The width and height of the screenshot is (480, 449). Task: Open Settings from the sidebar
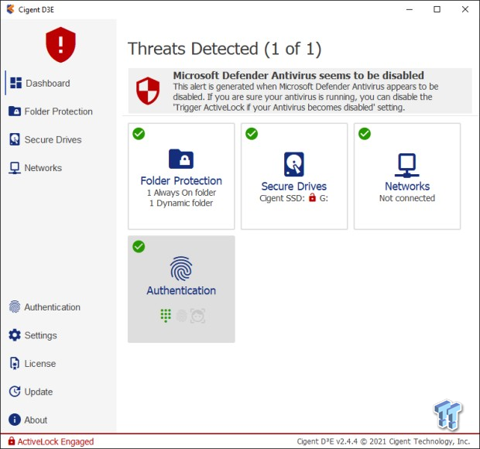point(41,335)
